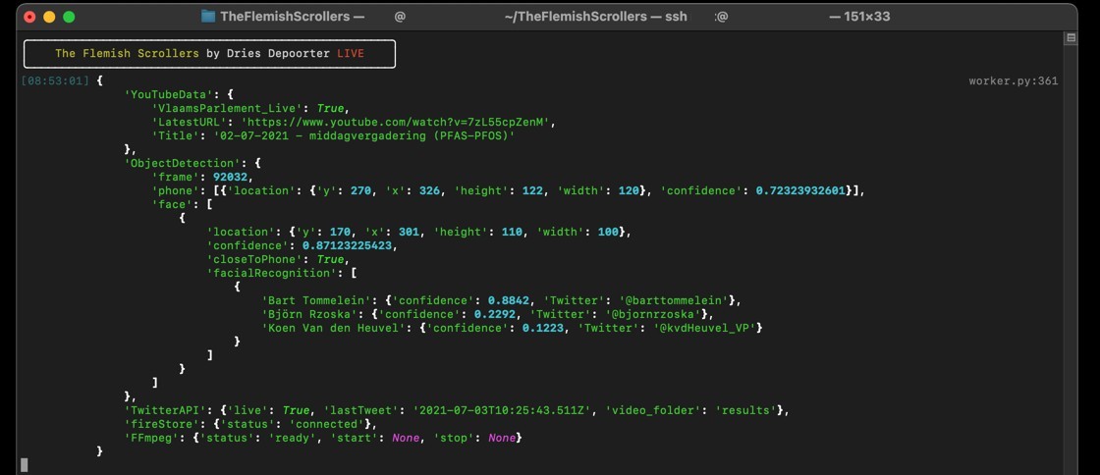The height and width of the screenshot is (475, 1100).
Task: Minimize the terminal with the yellow button
Action: (49, 17)
